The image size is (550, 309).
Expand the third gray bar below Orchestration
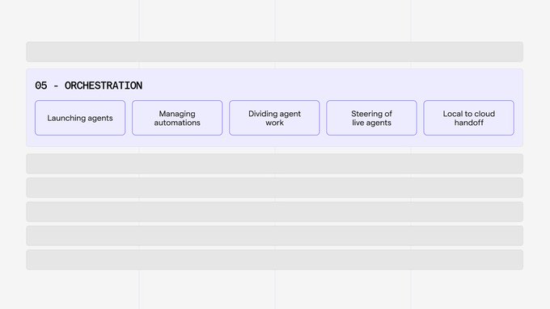tap(275, 211)
